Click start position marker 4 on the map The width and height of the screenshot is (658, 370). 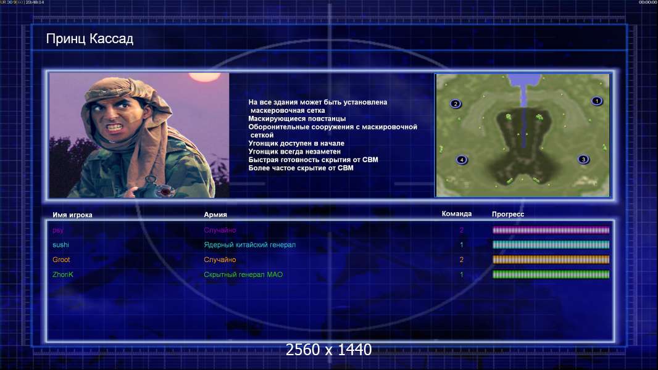(461, 160)
